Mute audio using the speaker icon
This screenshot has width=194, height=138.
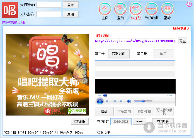[129, 101]
